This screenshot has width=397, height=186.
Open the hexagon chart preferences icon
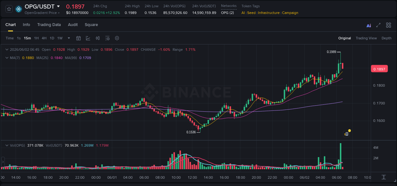(117, 38)
